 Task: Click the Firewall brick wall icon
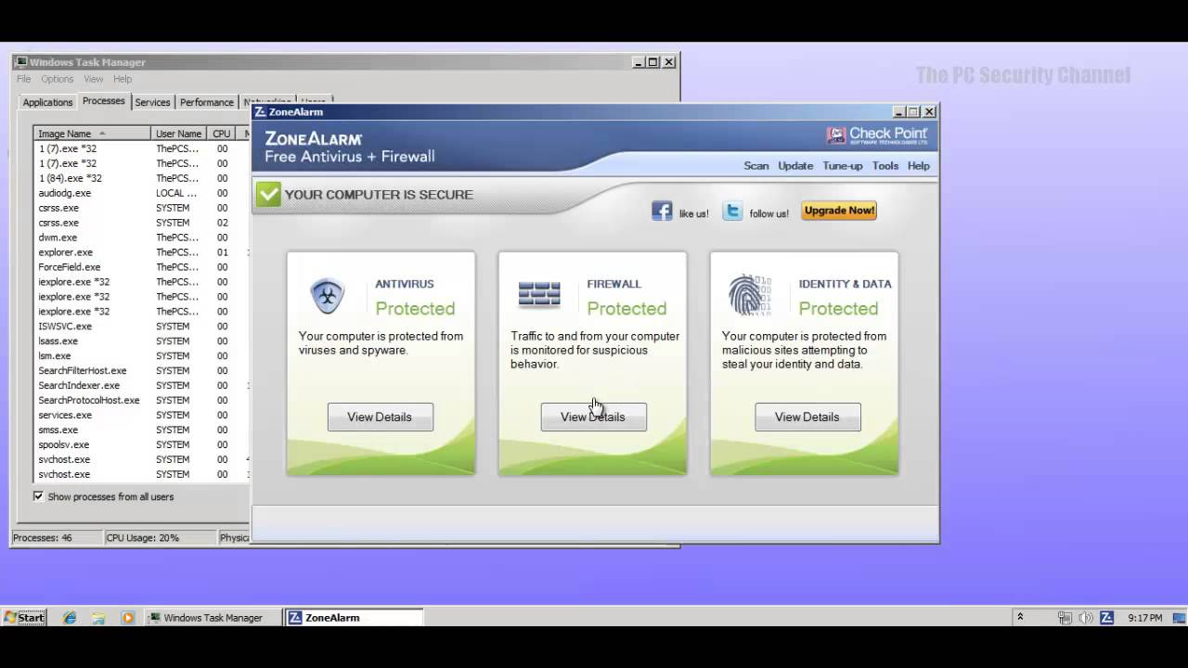pyautogui.click(x=539, y=295)
